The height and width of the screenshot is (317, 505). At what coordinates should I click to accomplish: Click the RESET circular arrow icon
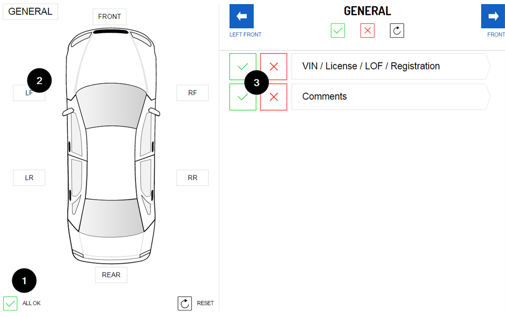(x=185, y=303)
